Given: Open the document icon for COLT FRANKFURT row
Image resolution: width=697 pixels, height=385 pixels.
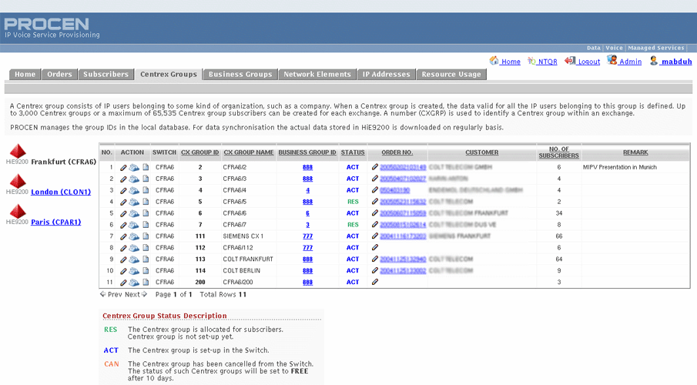Looking at the screenshot, I should [145, 259].
